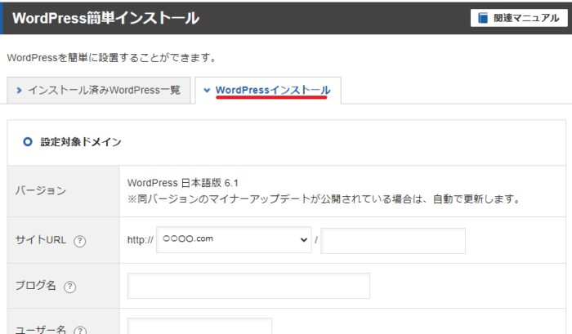572x334 pixels.
Task: Click the 設定対象ドメイン heading text
Action: pos(81,142)
